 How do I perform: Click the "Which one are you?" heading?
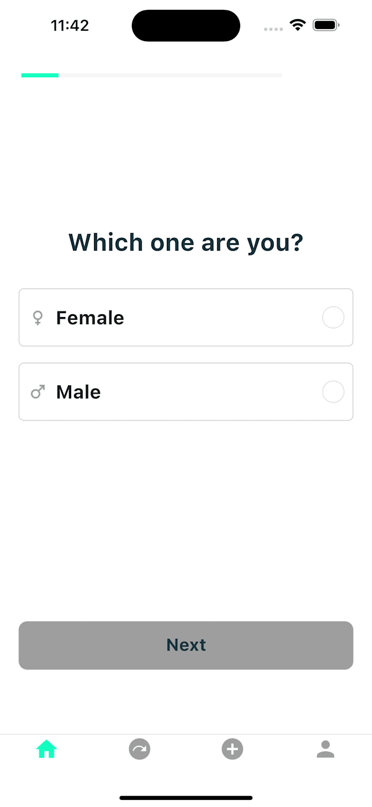pyautogui.click(x=186, y=243)
